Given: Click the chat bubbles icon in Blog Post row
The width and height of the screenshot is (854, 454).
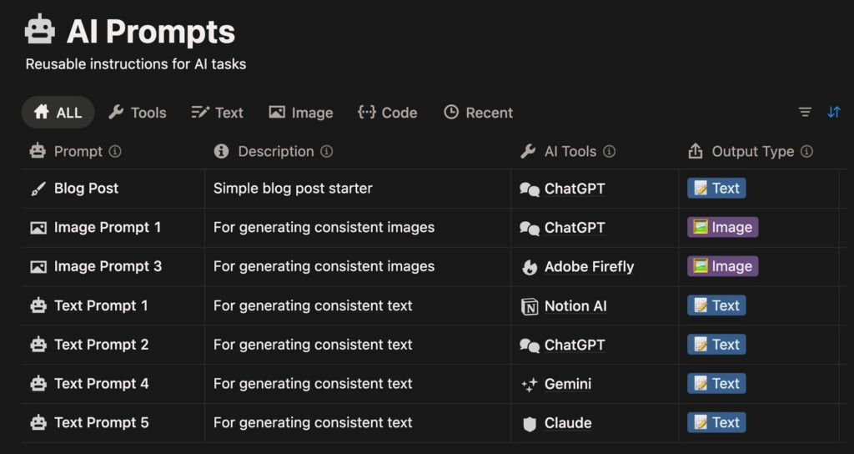Looking at the screenshot, I should 530,189.
